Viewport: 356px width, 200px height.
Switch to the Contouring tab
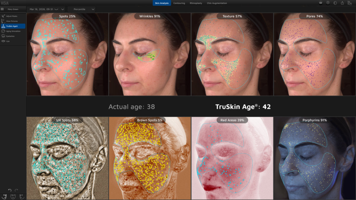tap(179, 3)
